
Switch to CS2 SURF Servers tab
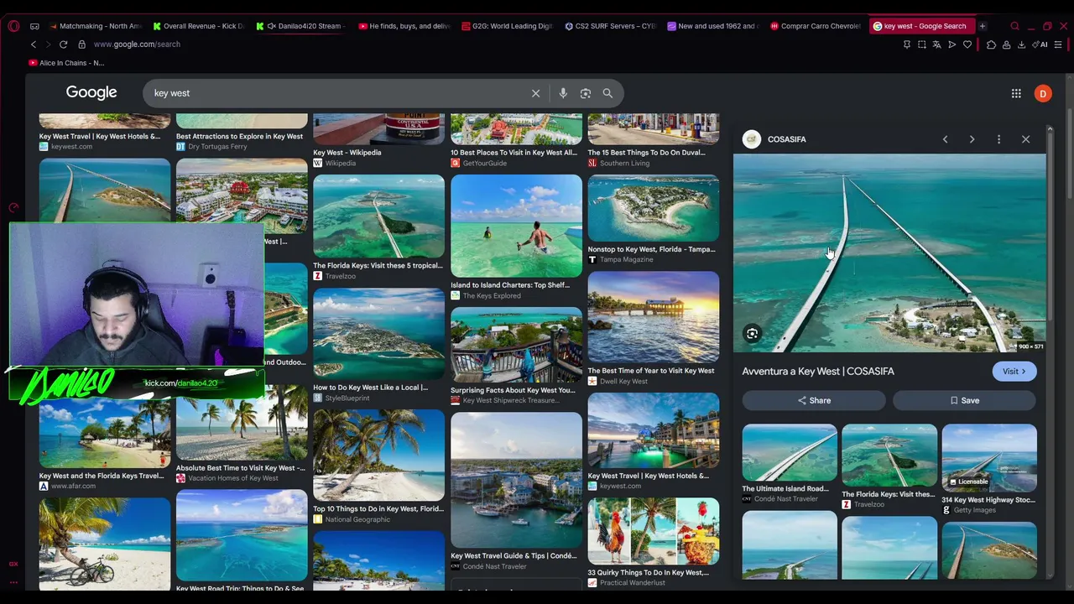click(612, 26)
